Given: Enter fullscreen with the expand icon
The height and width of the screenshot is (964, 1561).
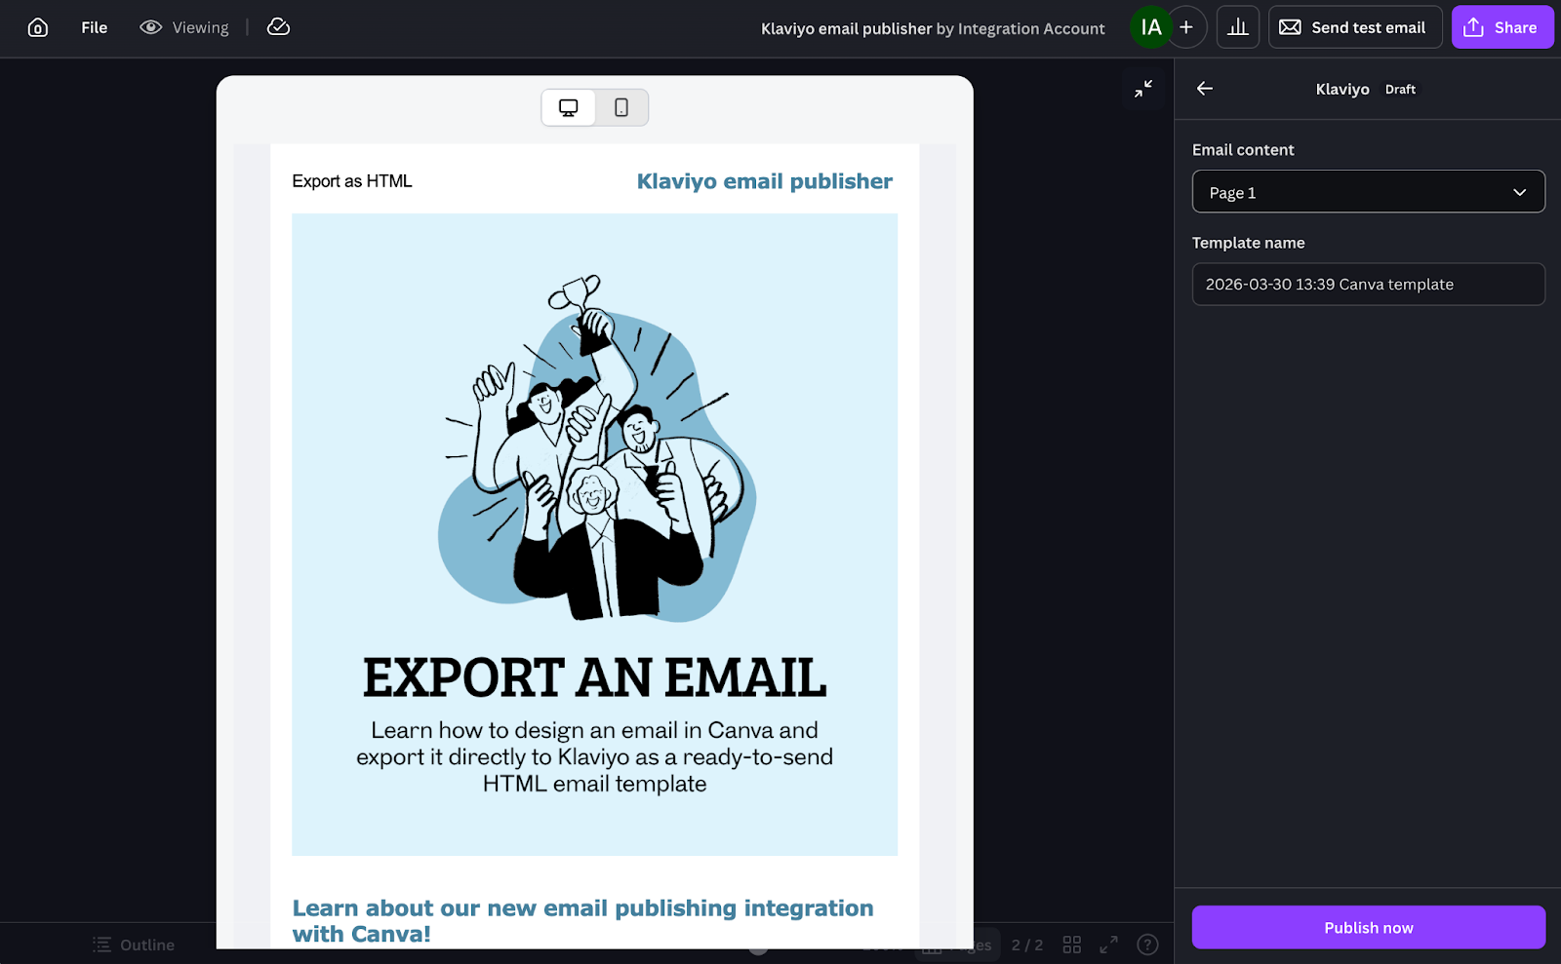Looking at the screenshot, I should (1108, 945).
